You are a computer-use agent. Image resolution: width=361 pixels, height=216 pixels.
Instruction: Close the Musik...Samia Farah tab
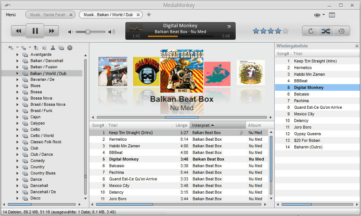71,15
